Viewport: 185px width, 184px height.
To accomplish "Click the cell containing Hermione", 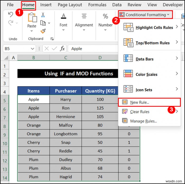I will pos(66,117).
